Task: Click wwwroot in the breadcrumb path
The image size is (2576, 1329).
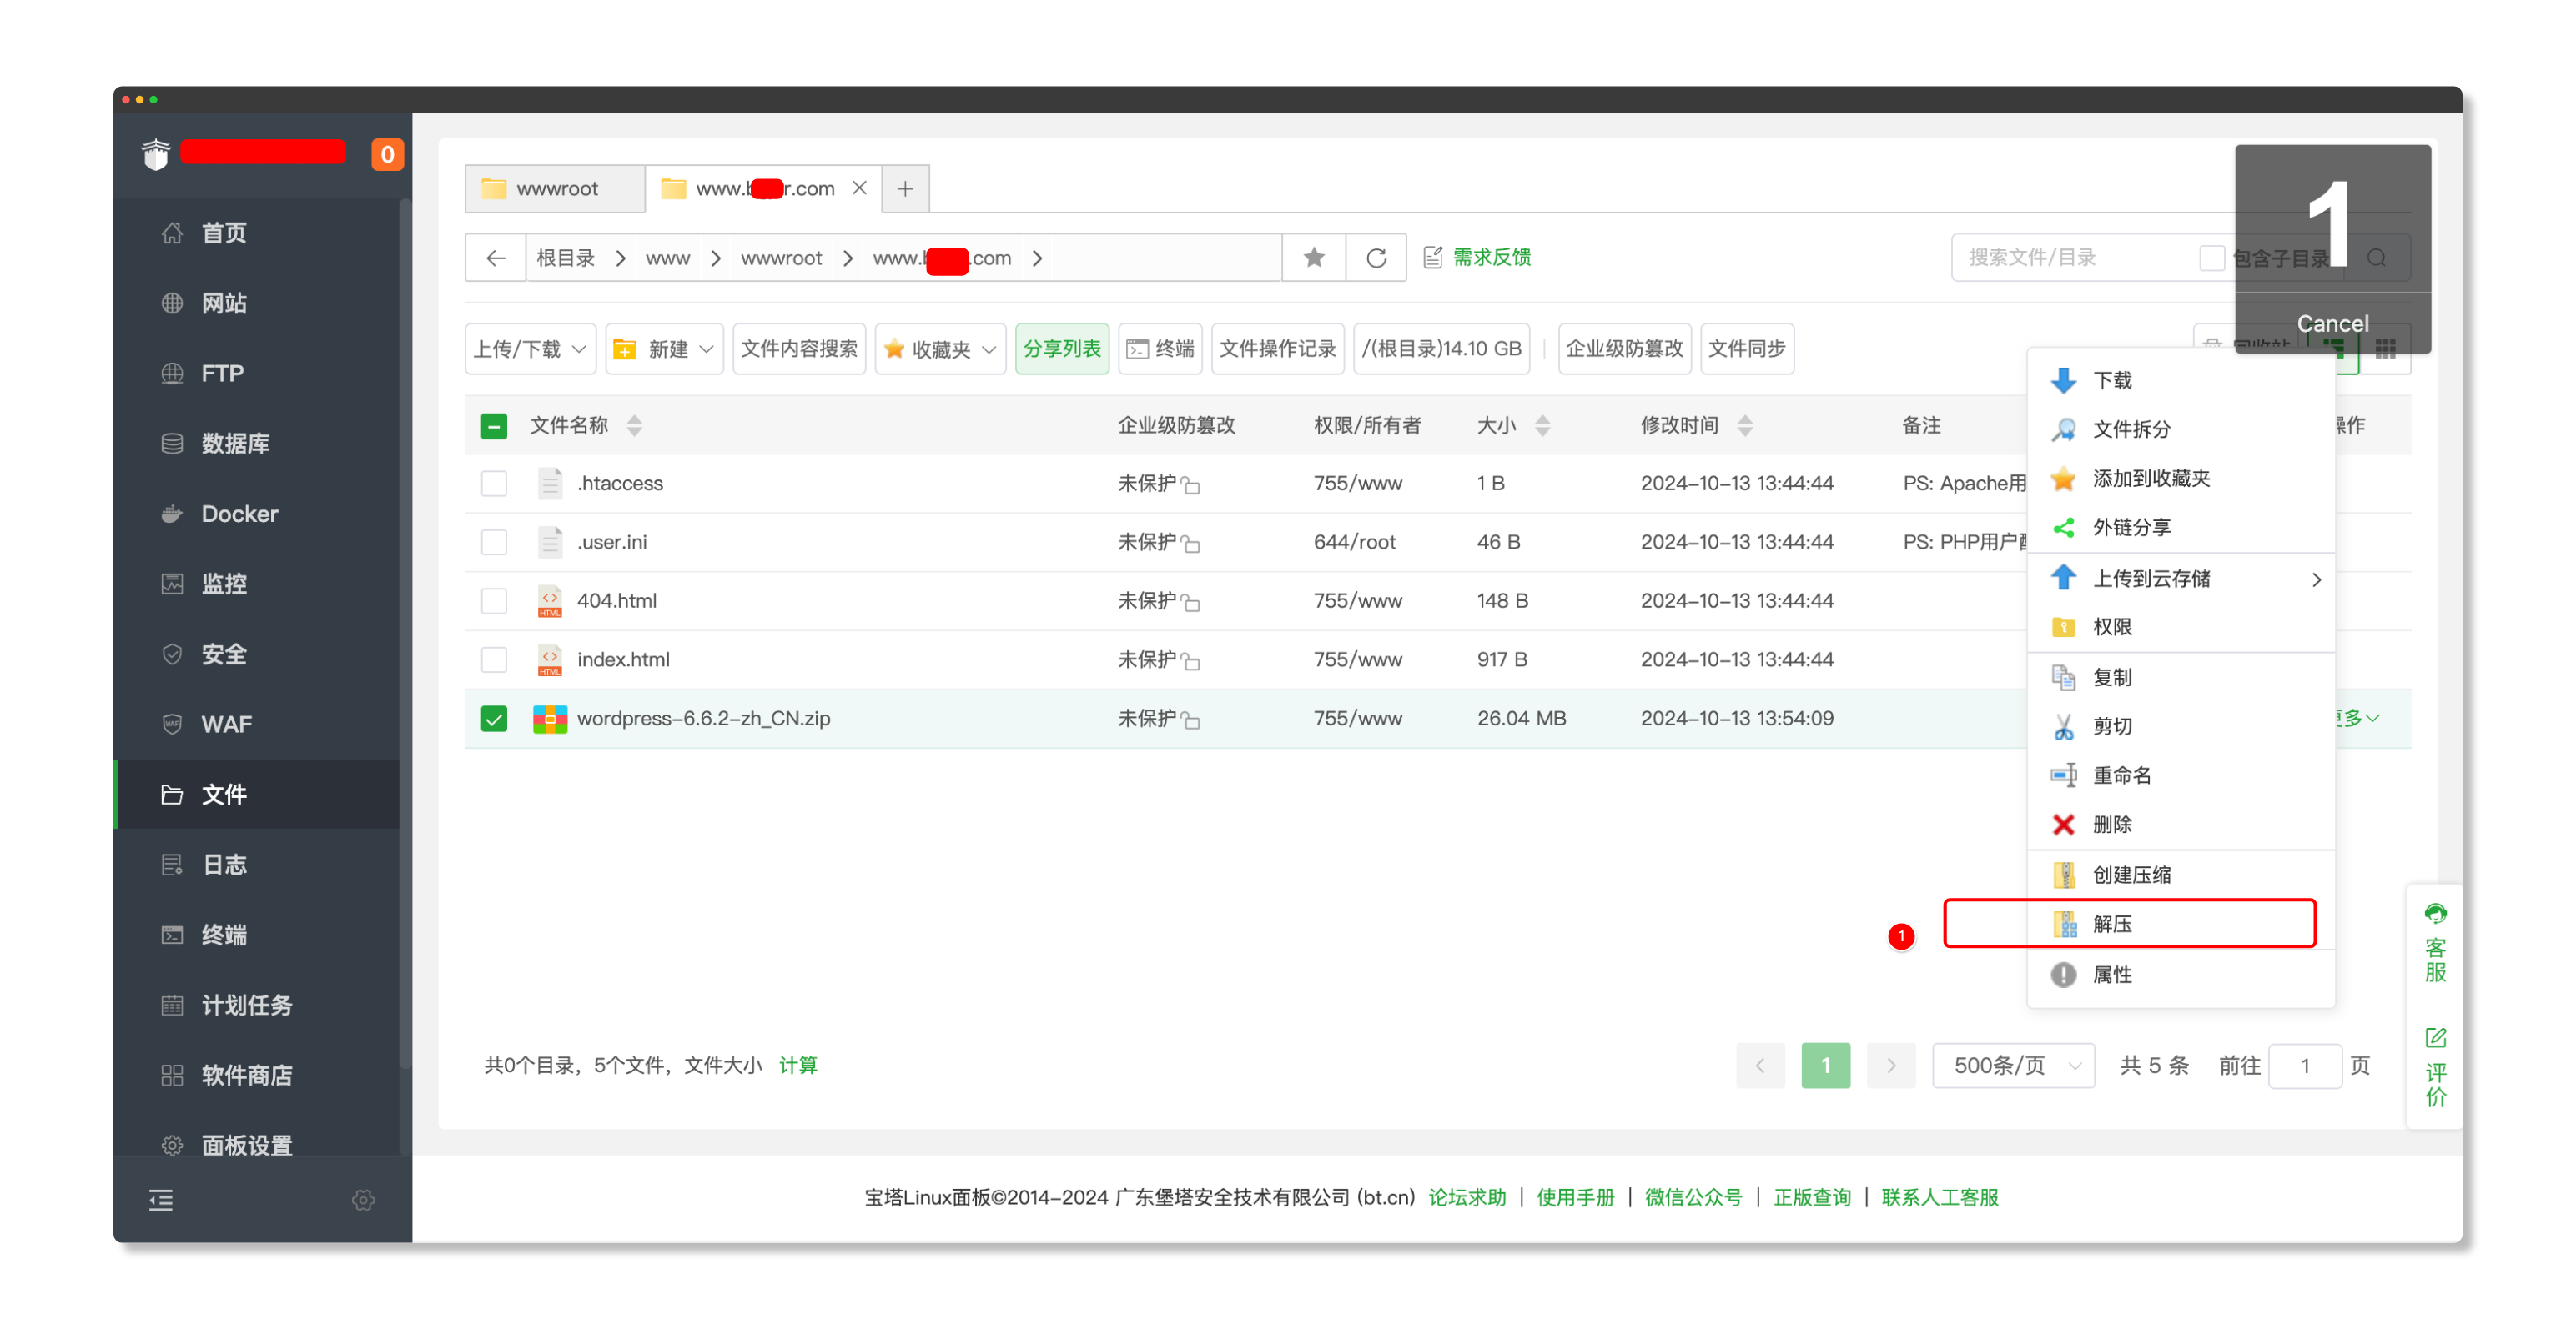Action: point(781,258)
